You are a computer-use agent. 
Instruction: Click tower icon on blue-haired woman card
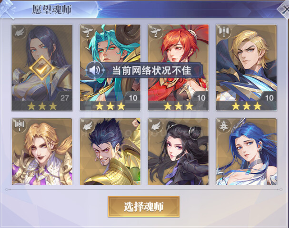tap(224, 126)
